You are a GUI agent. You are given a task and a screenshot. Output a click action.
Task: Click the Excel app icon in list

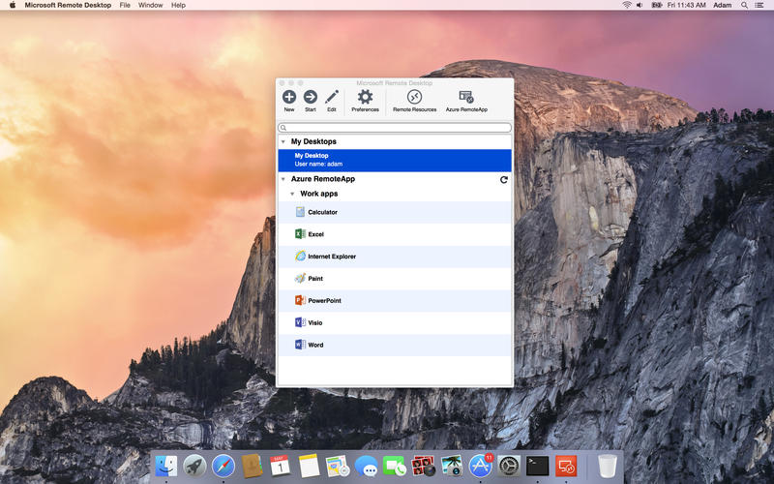[x=300, y=234]
